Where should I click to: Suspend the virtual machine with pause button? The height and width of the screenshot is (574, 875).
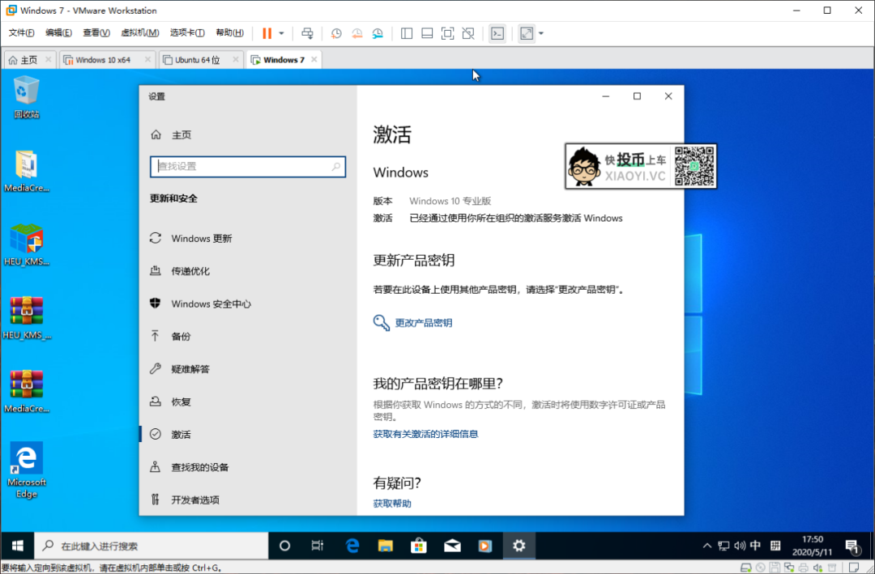(267, 33)
